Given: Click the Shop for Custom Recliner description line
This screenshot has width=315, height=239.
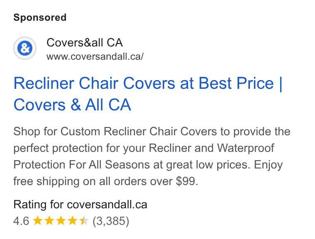Looking at the screenshot, I should [x=152, y=132].
